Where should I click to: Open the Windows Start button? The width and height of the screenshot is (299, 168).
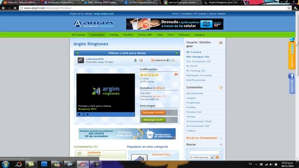[x=5, y=164]
